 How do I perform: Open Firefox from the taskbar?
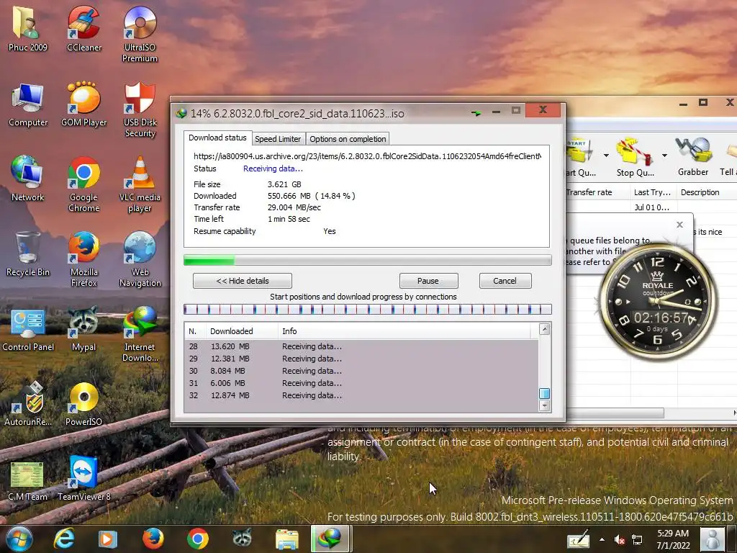coord(153,539)
